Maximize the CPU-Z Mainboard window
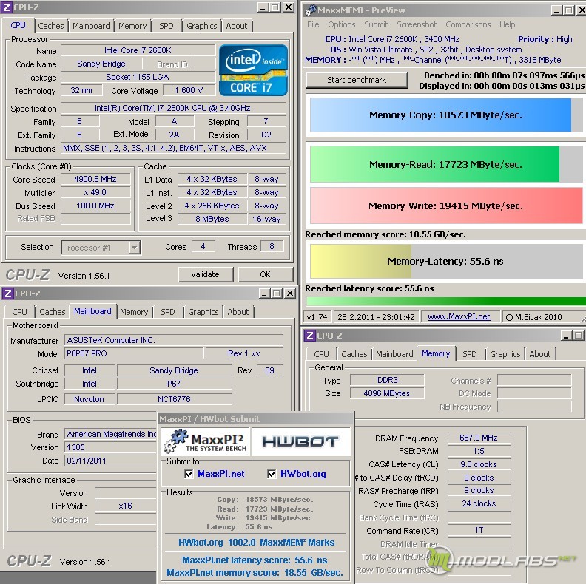The image size is (586, 584). [277, 293]
